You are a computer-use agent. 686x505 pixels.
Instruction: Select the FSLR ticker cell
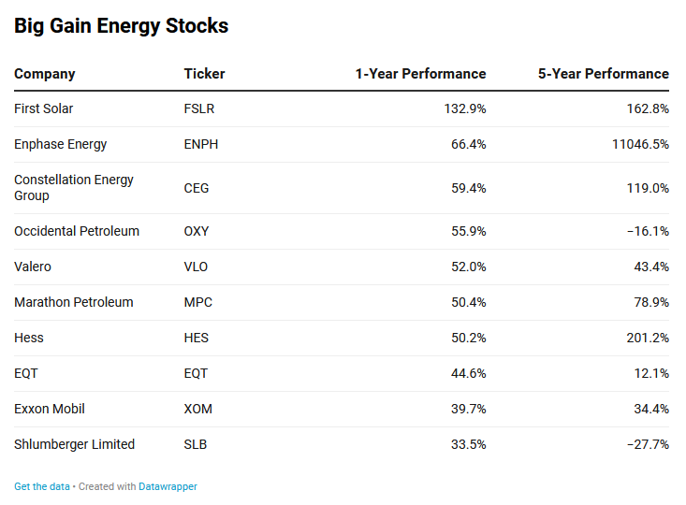tap(199, 108)
